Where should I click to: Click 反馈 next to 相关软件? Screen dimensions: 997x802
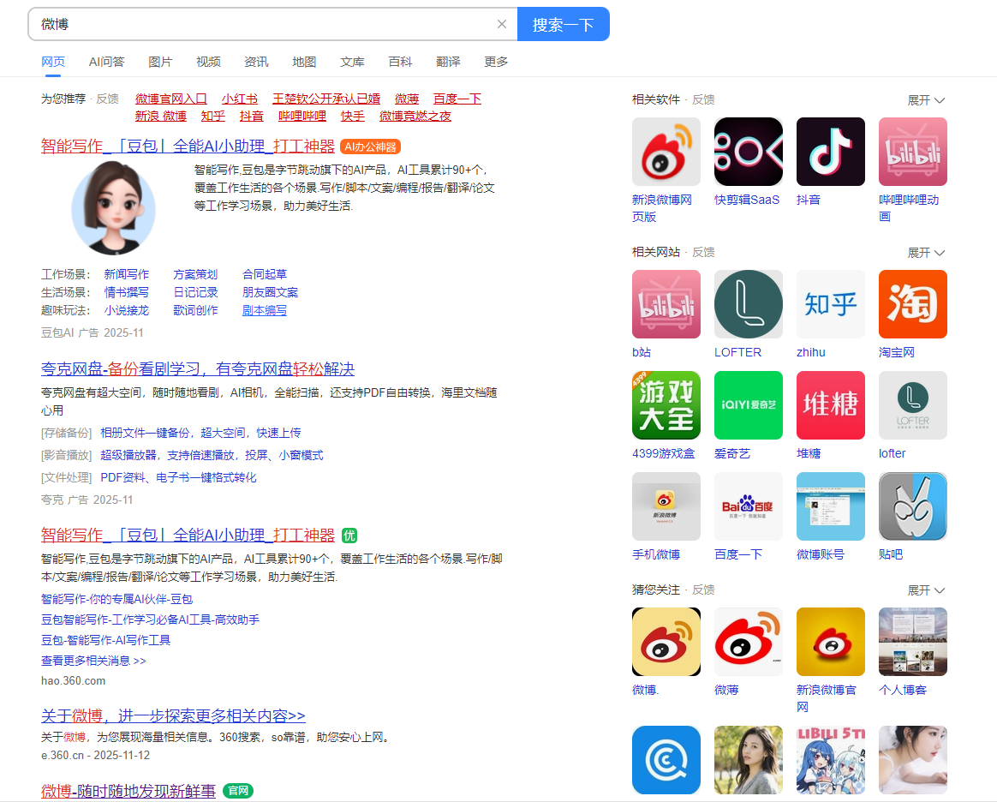(703, 99)
